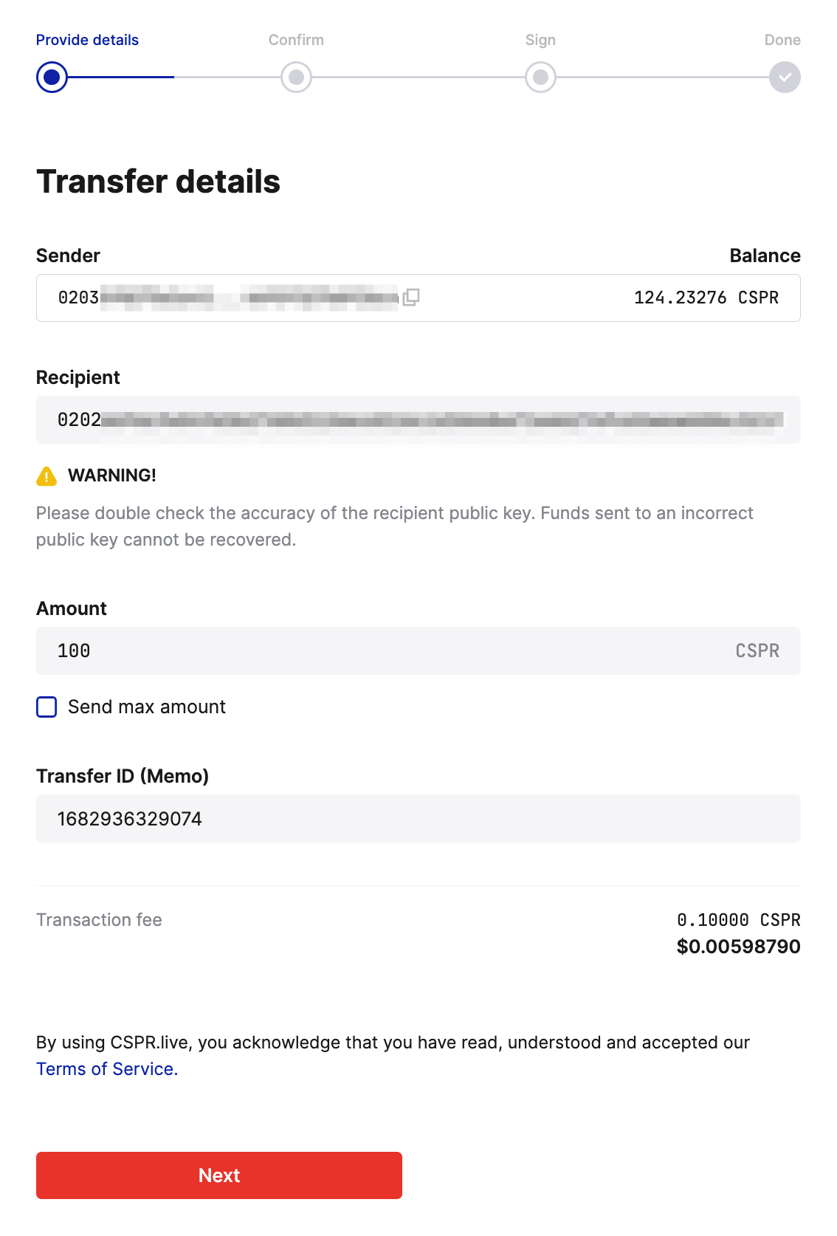Click the Done step checkmark circle

pos(785,77)
